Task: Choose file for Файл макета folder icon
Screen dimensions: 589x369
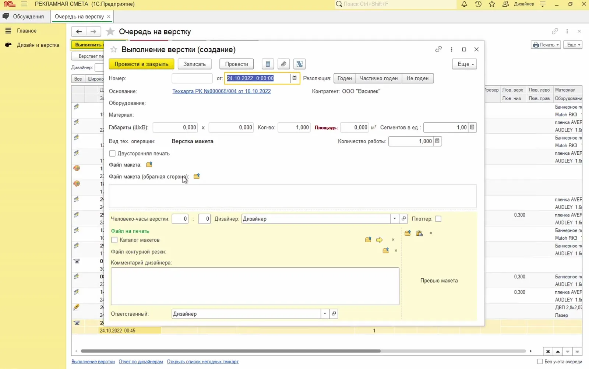Action: [x=149, y=165]
